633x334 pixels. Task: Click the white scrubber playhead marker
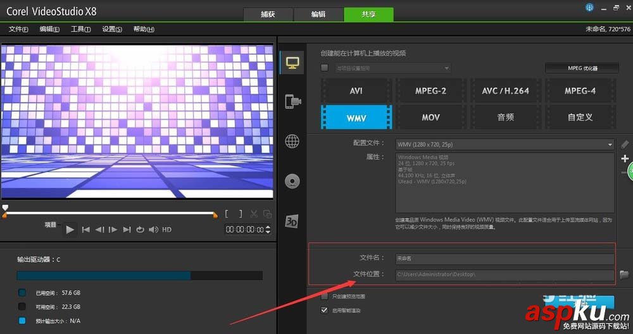[x=5, y=207]
